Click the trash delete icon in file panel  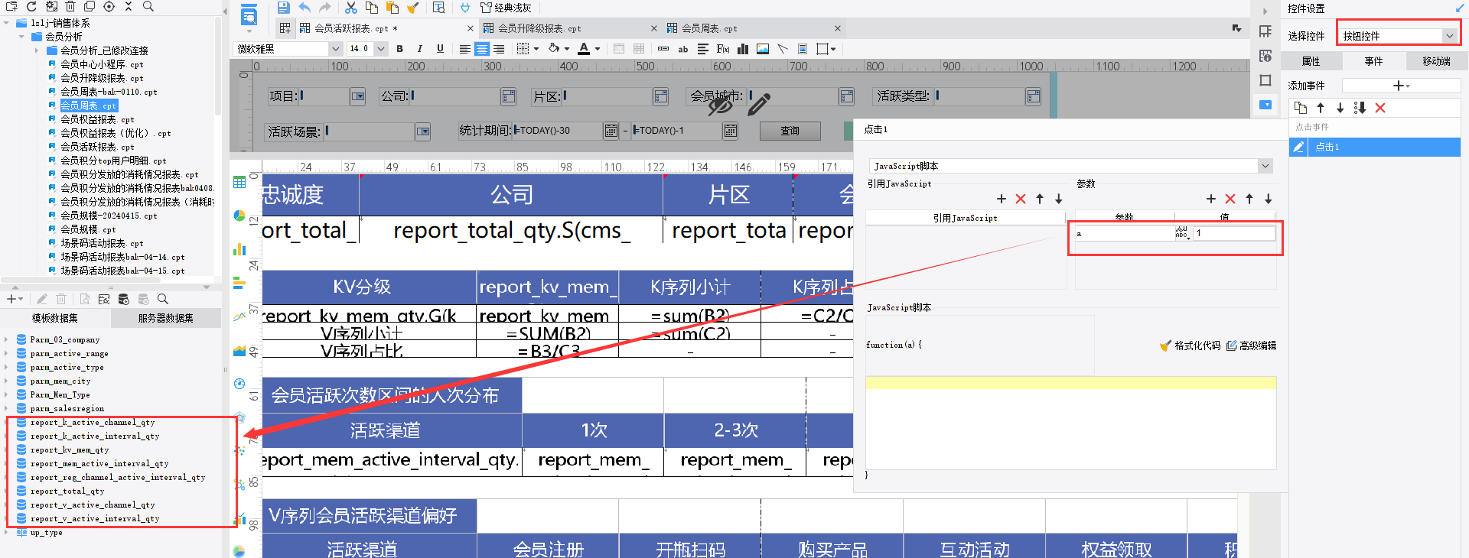coord(70,6)
